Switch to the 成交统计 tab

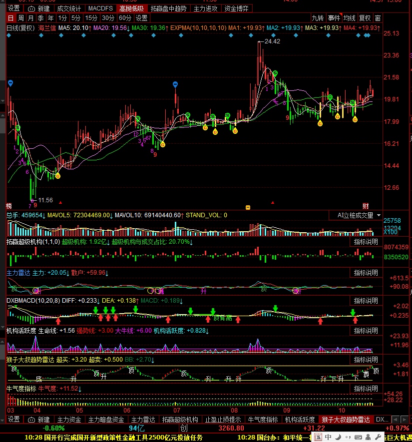(x=69, y=8)
